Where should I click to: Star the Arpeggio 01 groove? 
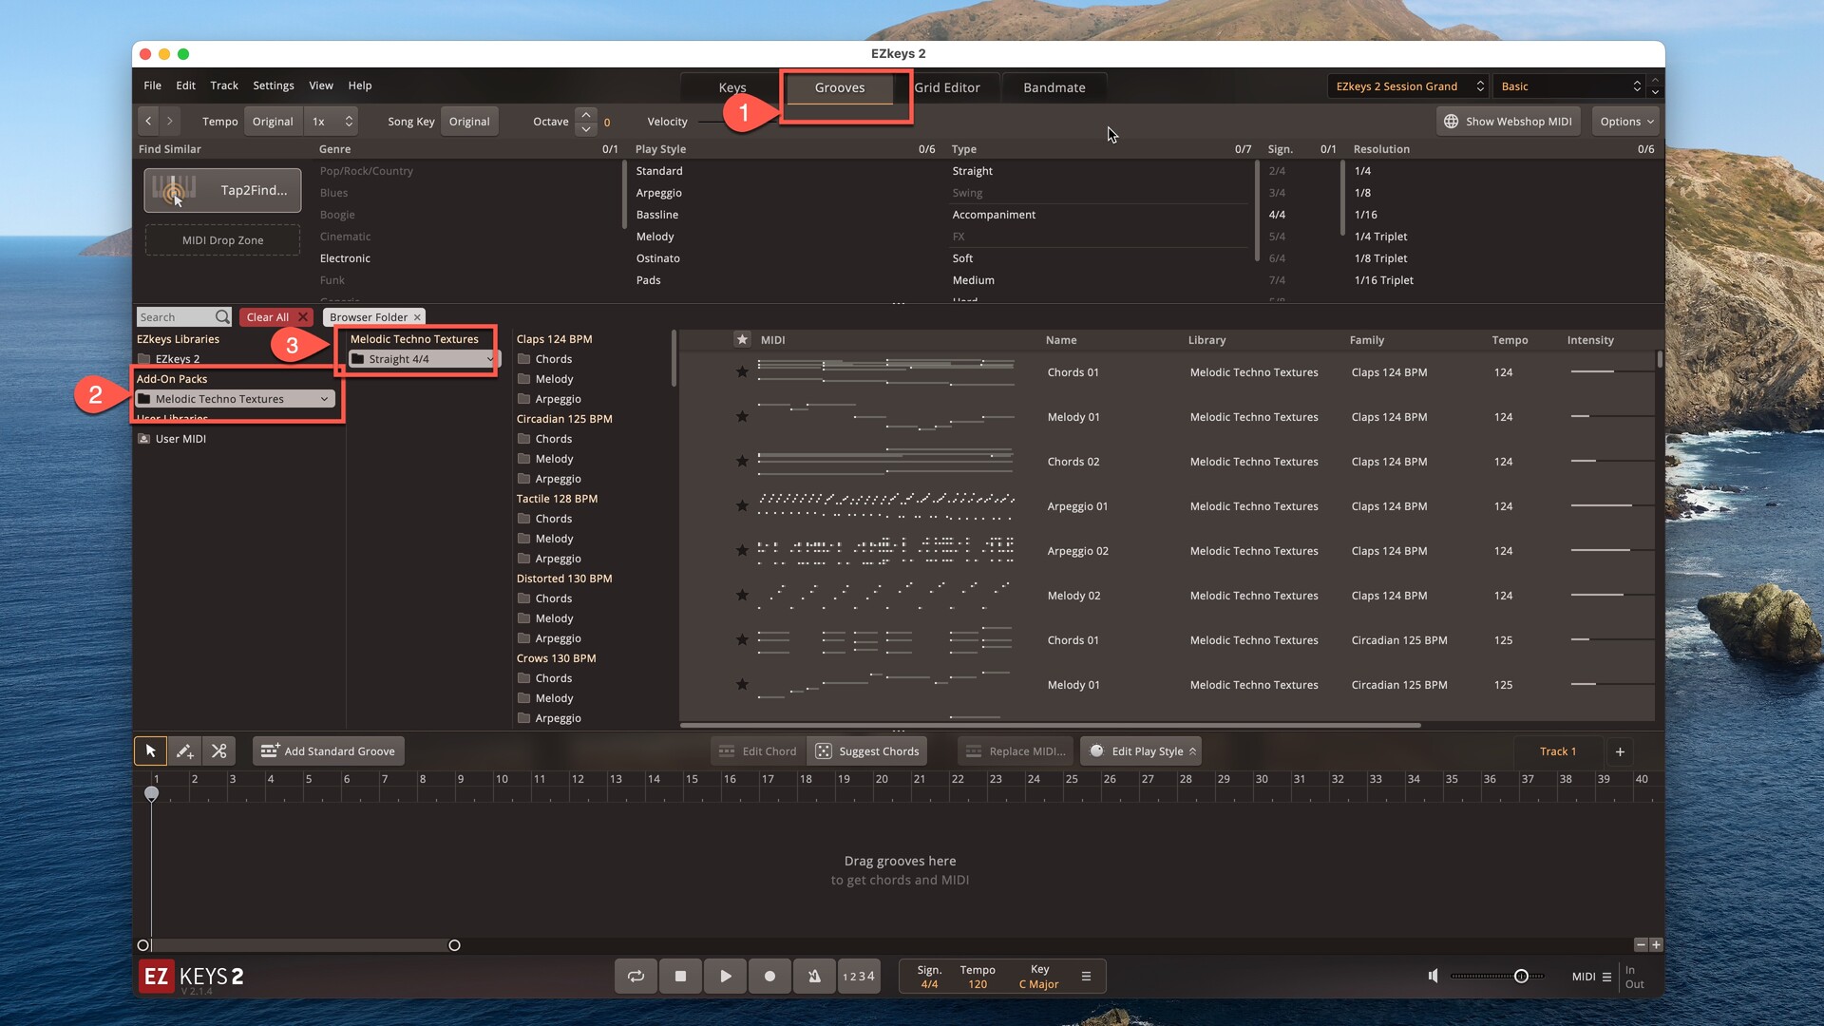click(x=742, y=506)
